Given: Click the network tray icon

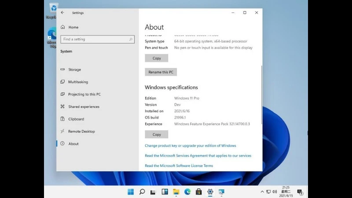Looking at the screenshot, I should pos(268,192).
